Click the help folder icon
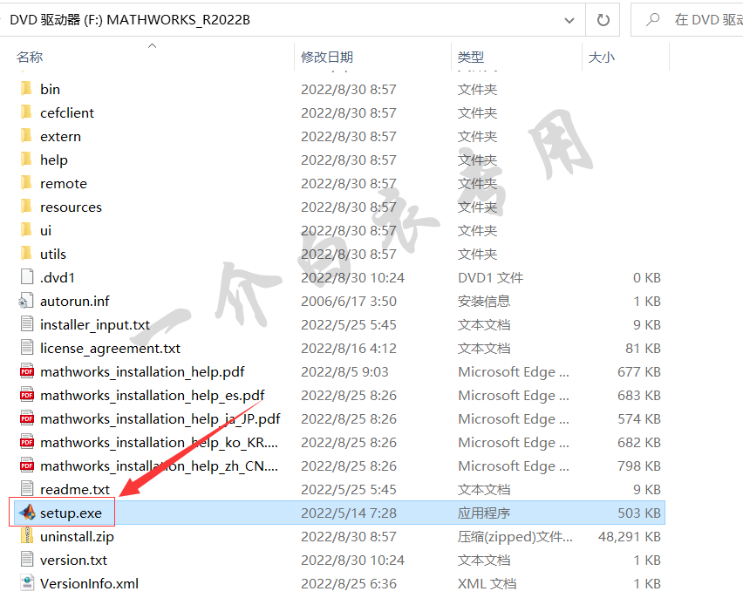 click(26, 160)
